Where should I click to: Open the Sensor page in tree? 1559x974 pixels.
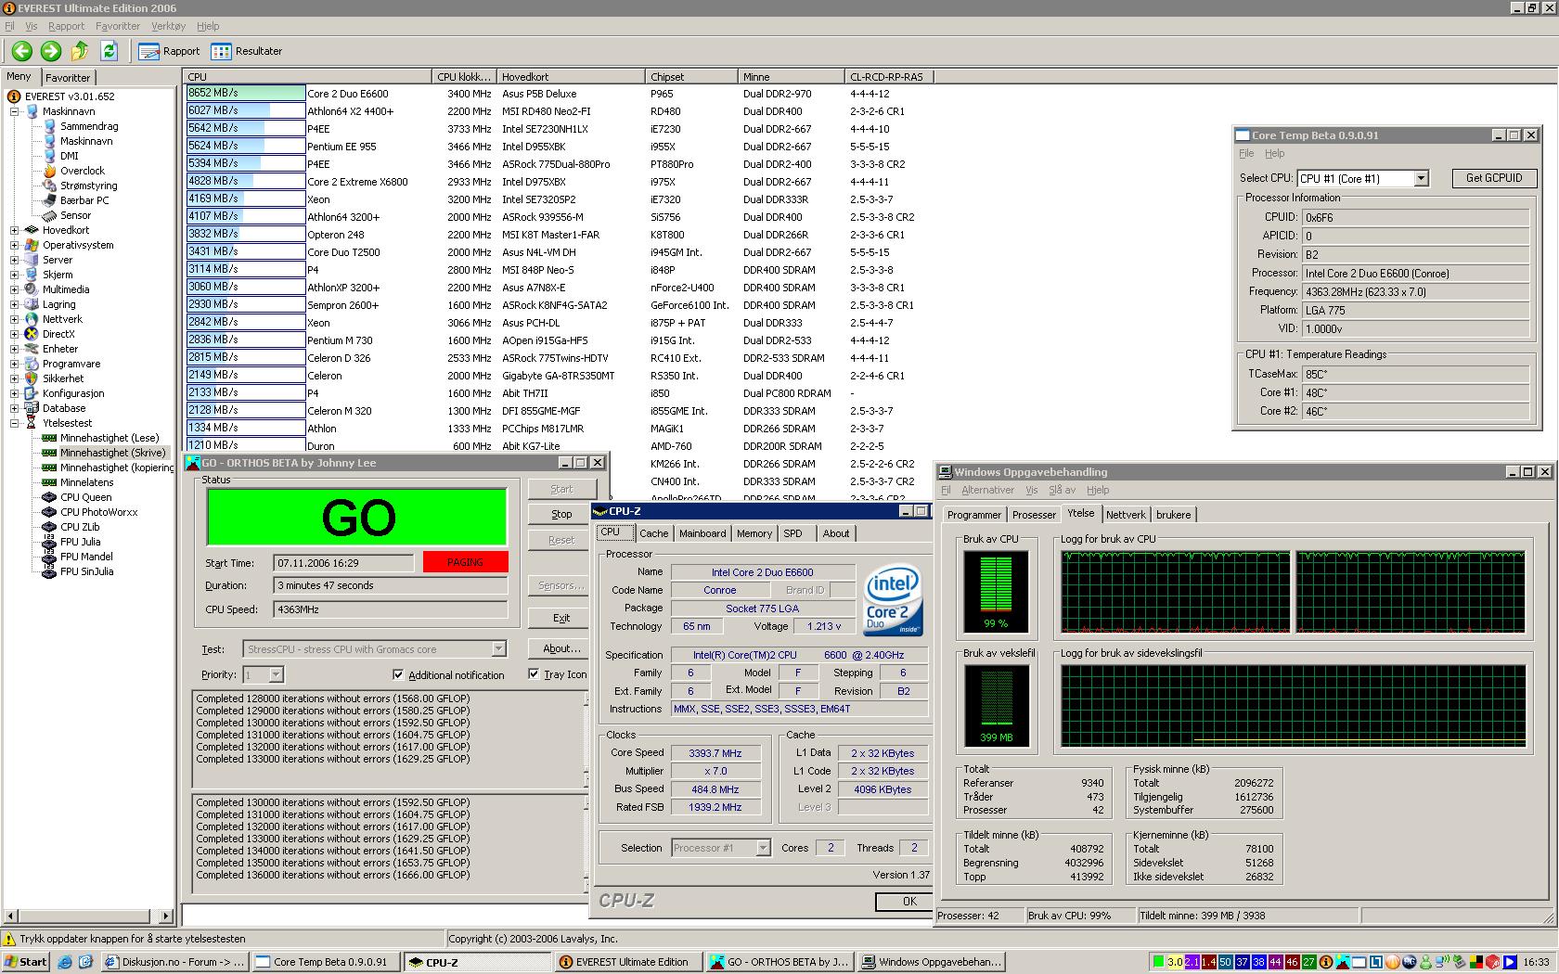click(75, 215)
